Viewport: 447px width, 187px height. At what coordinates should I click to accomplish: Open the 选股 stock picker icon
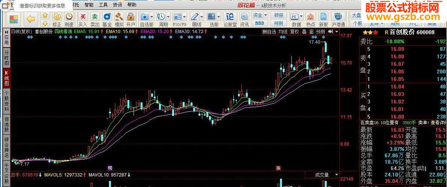point(211,17)
